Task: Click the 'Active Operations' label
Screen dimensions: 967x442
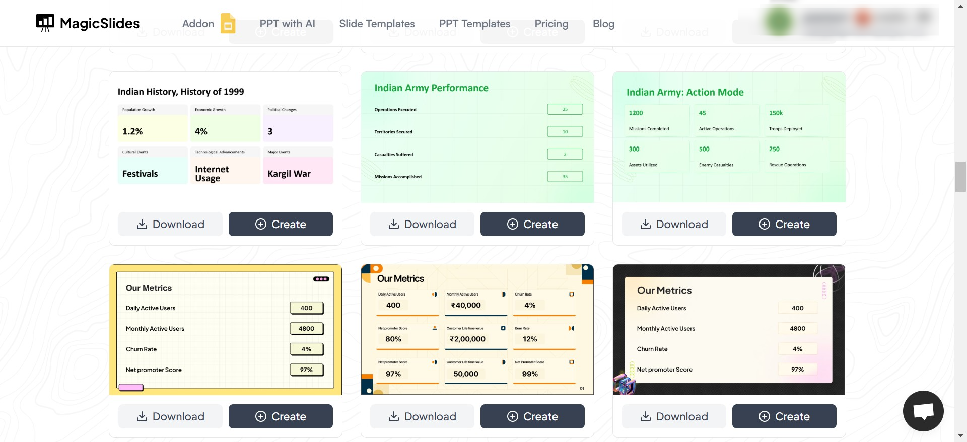Action: click(717, 129)
